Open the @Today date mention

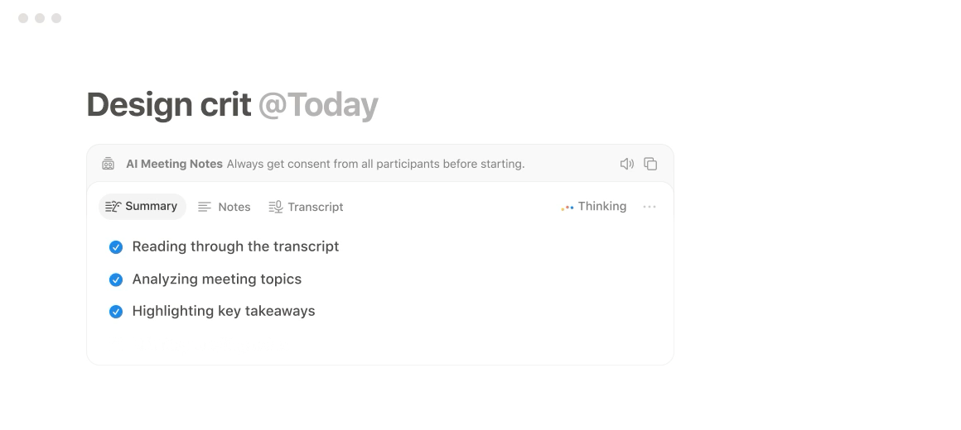pyautogui.click(x=318, y=104)
